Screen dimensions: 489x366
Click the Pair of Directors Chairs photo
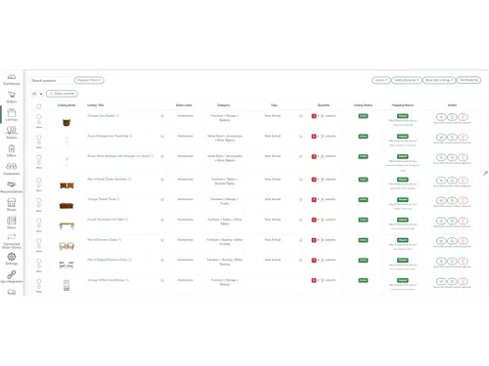(x=67, y=246)
